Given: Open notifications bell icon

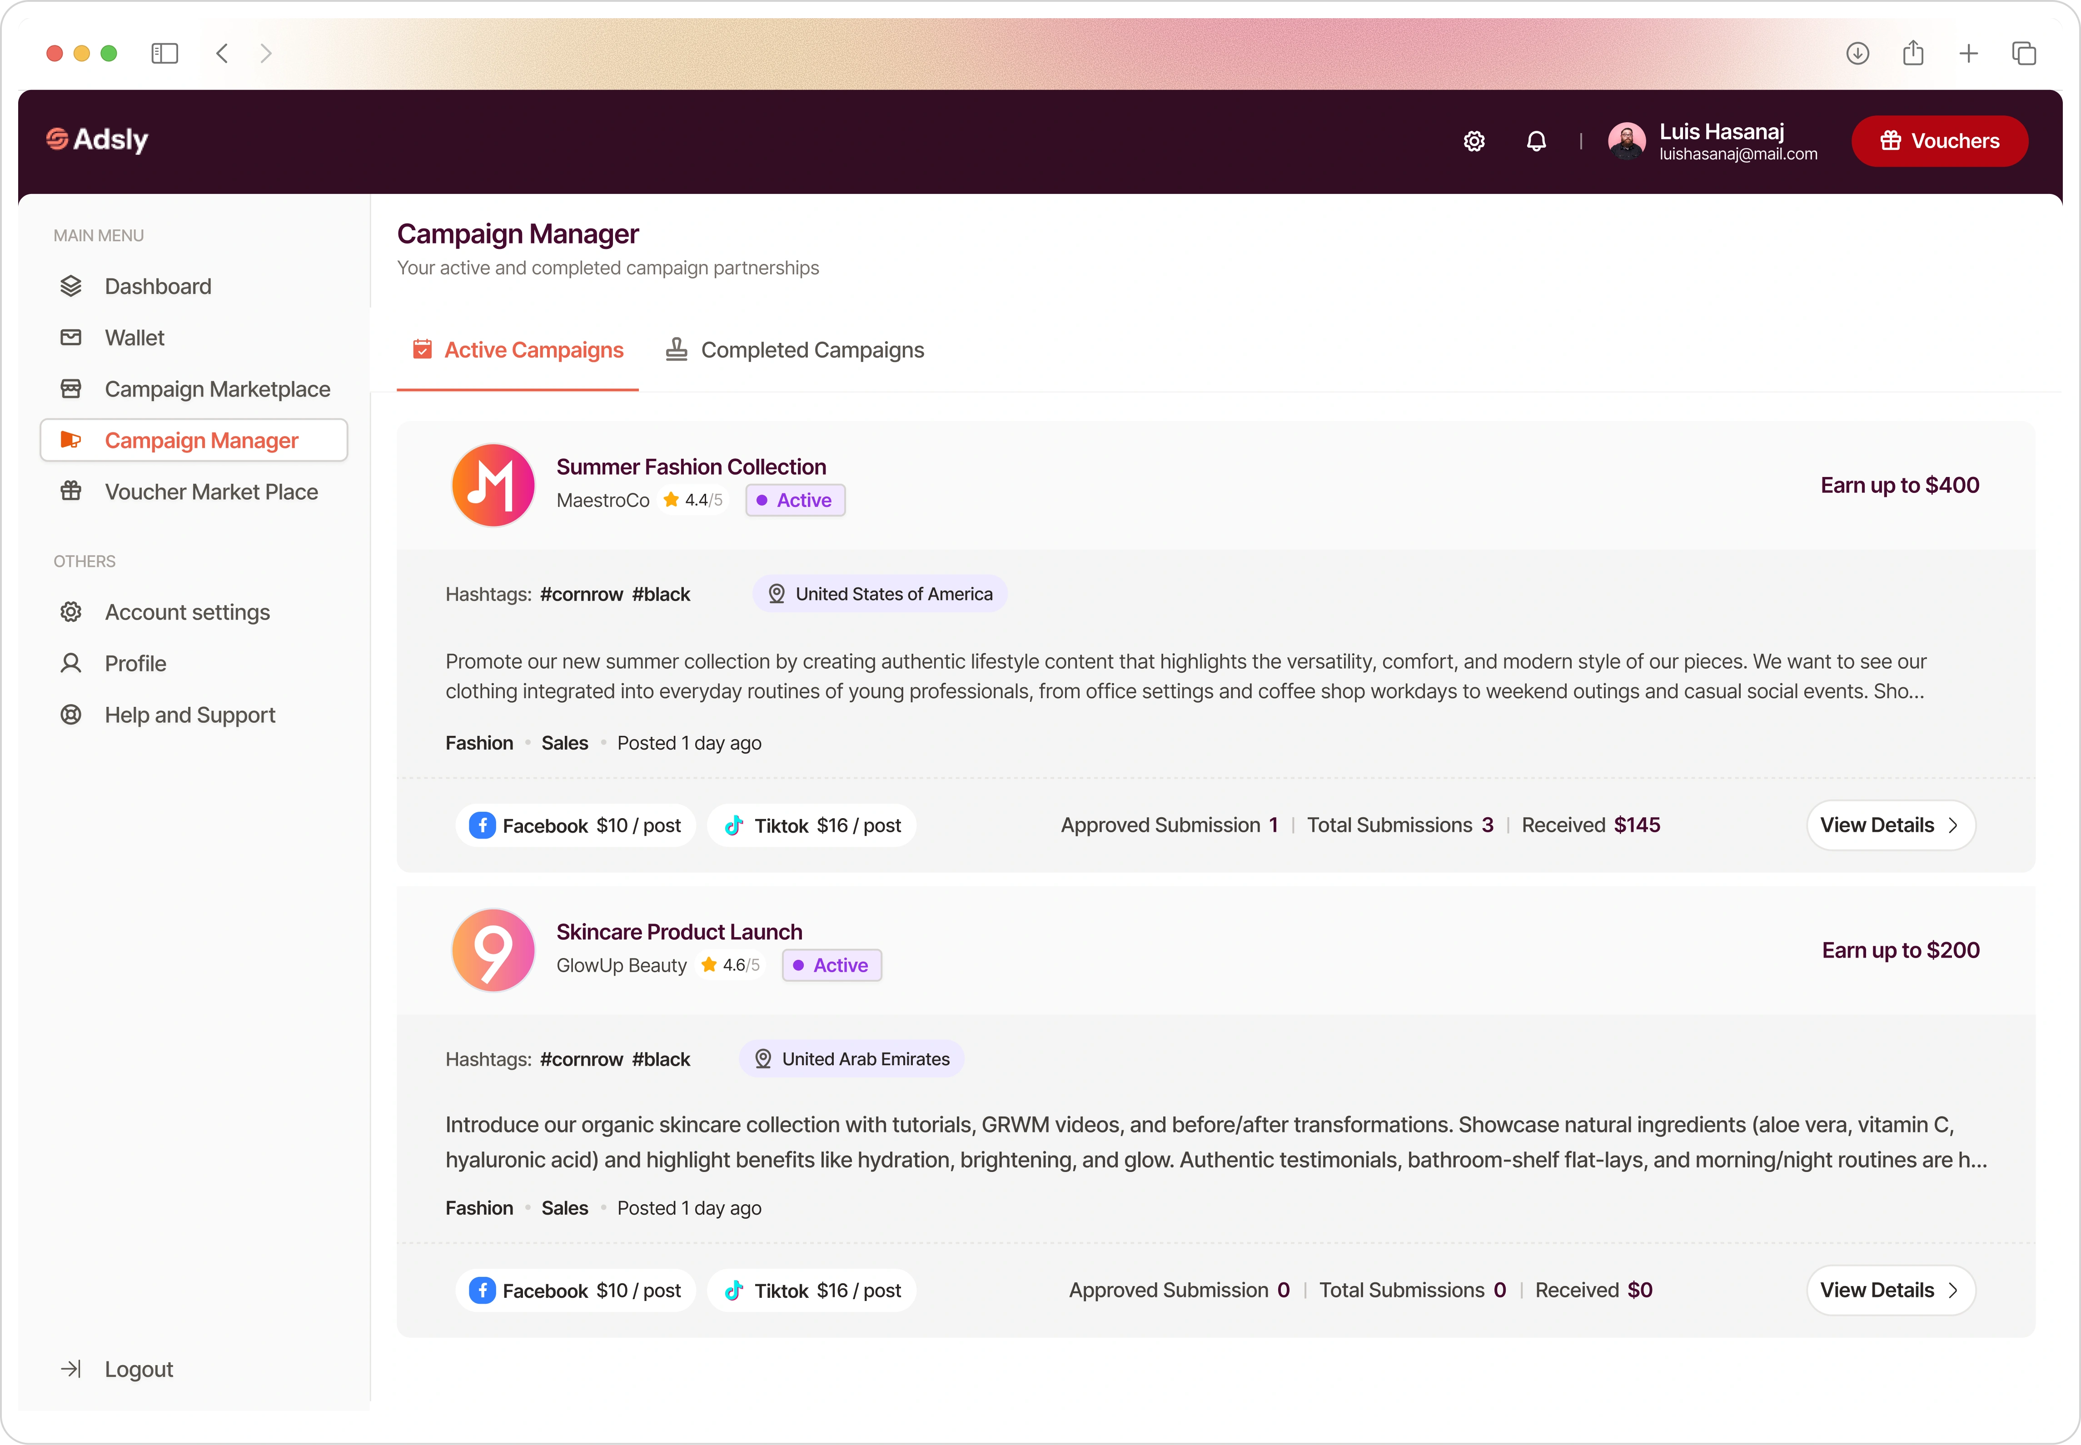Looking at the screenshot, I should (x=1536, y=141).
